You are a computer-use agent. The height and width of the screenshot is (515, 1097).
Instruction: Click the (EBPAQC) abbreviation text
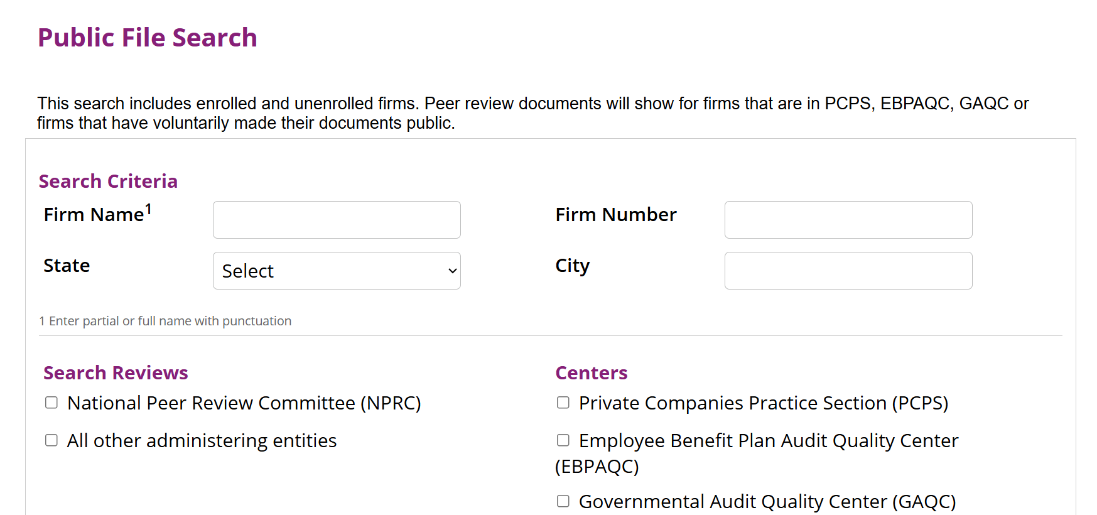[x=597, y=467]
